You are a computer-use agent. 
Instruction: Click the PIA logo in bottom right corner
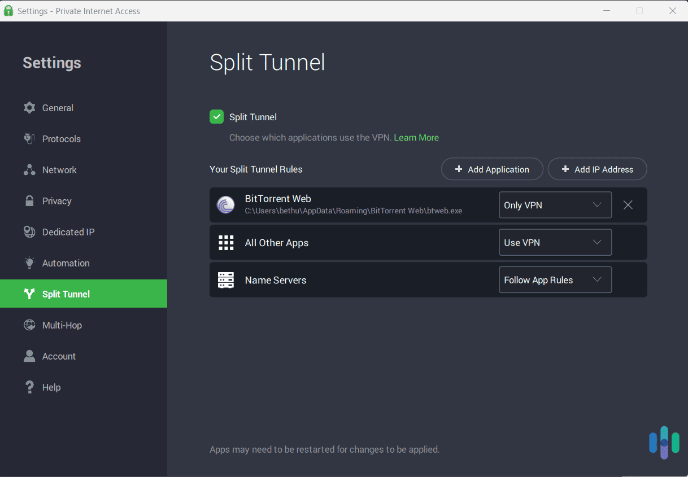[x=664, y=443]
